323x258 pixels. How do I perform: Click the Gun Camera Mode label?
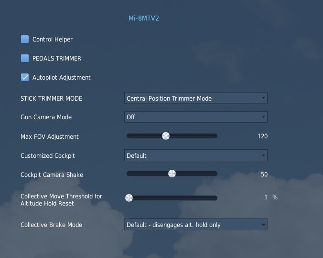(46, 117)
